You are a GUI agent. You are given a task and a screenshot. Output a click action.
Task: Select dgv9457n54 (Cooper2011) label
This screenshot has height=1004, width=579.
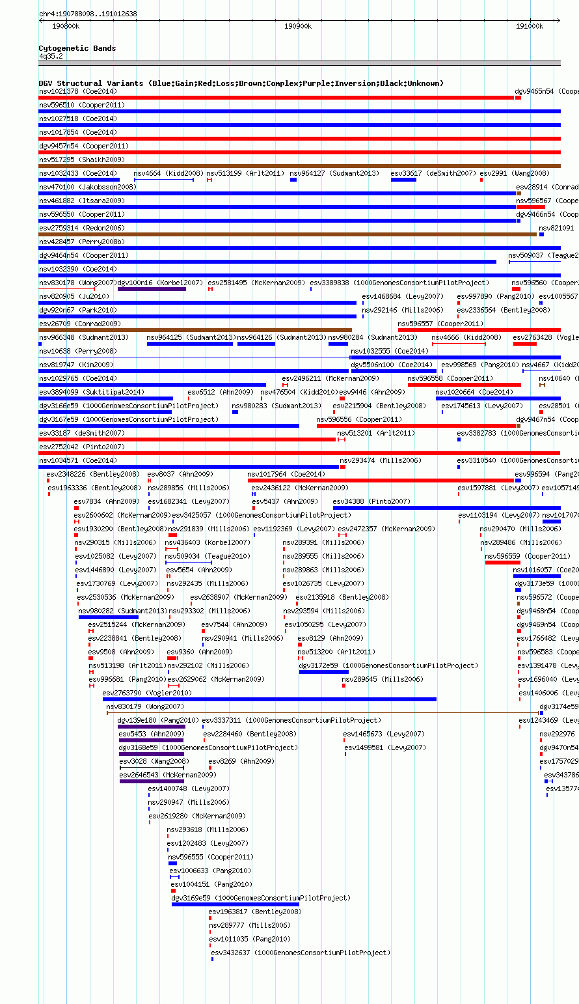click(x=84, y=146)
